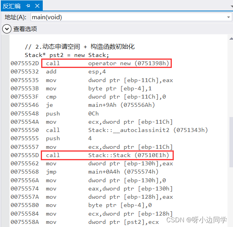
Task: Click 'Stack::__autoclassinit2 (0751343h)' call target
Action: pos(148,130)
